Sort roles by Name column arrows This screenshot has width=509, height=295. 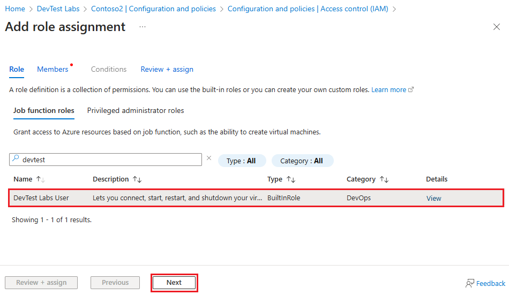[x=41, y=179]
